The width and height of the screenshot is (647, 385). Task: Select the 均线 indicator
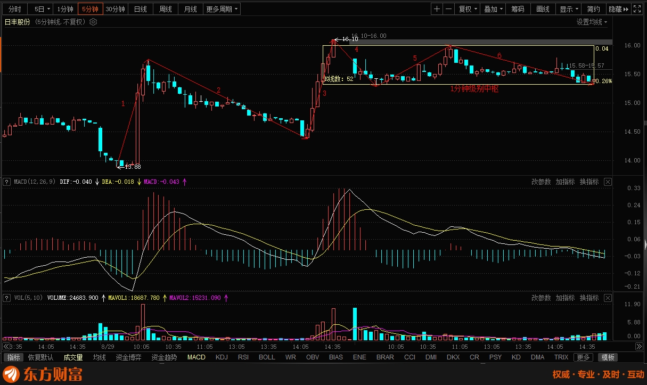click(x=100, y=357)
